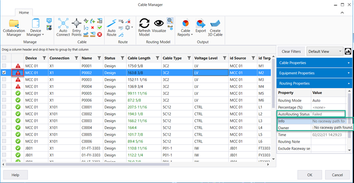Image resolution: width=354 pixels, height=183 pixels.
Task: Check the box for cable P0004
Action: pyautogui.click(x=4, y=87)
